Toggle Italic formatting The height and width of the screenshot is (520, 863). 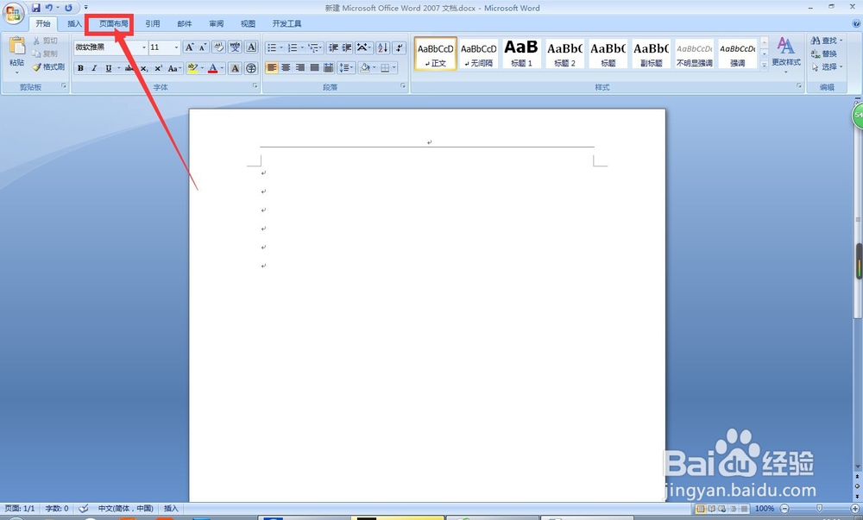coord(94,68)
